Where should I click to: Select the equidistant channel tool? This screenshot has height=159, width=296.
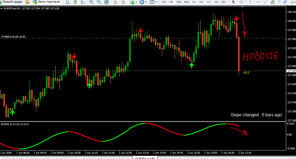(273, 2)
